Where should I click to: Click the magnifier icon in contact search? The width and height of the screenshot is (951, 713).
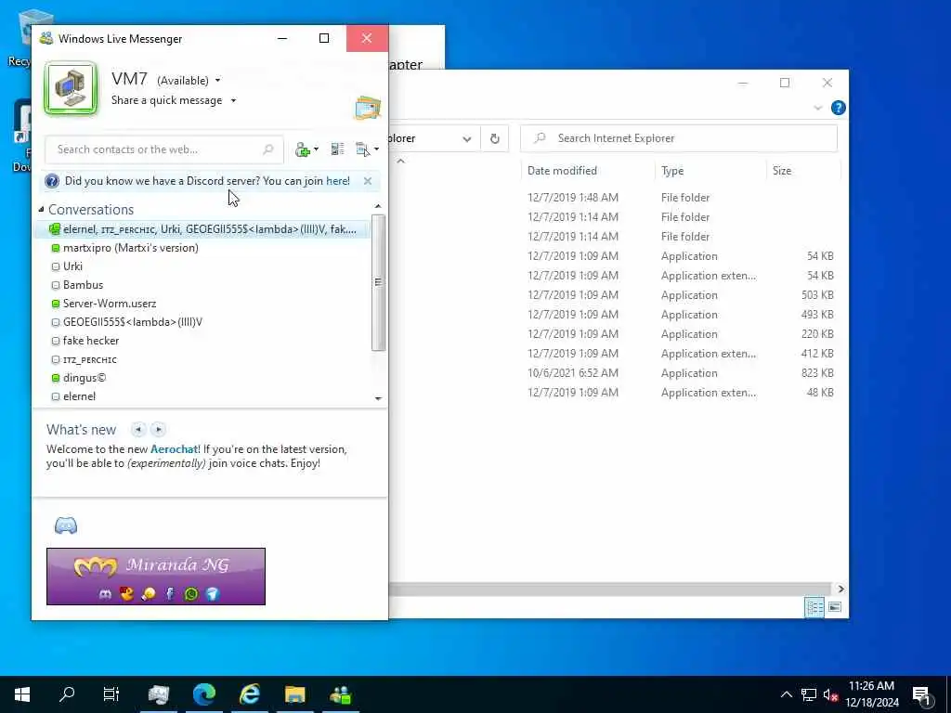[x=268, y=149]
